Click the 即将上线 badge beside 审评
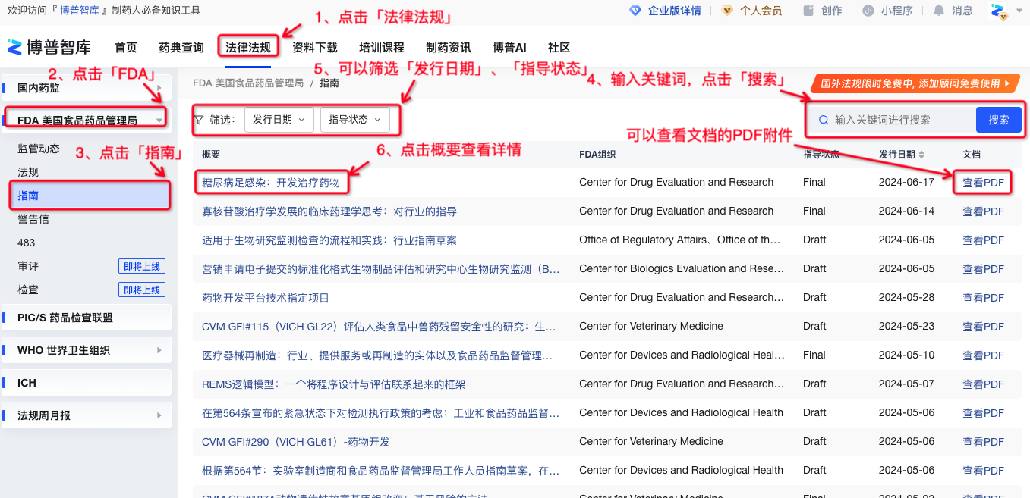Screen dimensions: 1030x498 [x=142, y=266]
